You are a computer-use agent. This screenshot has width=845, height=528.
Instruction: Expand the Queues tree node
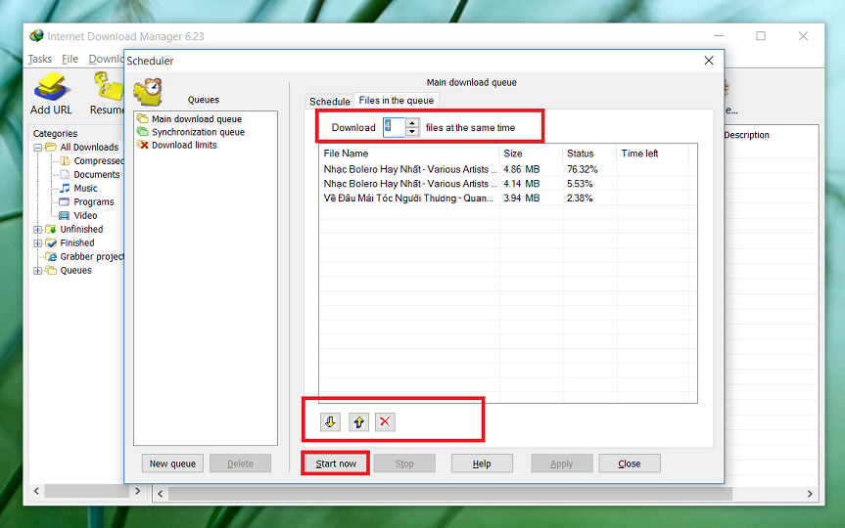[38, 271]
